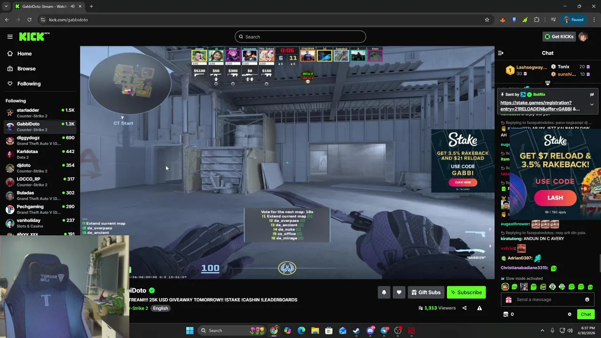Click the first avatar quick emote with green ring
Screen dimensions: 601x338
[x=505, y=287]
